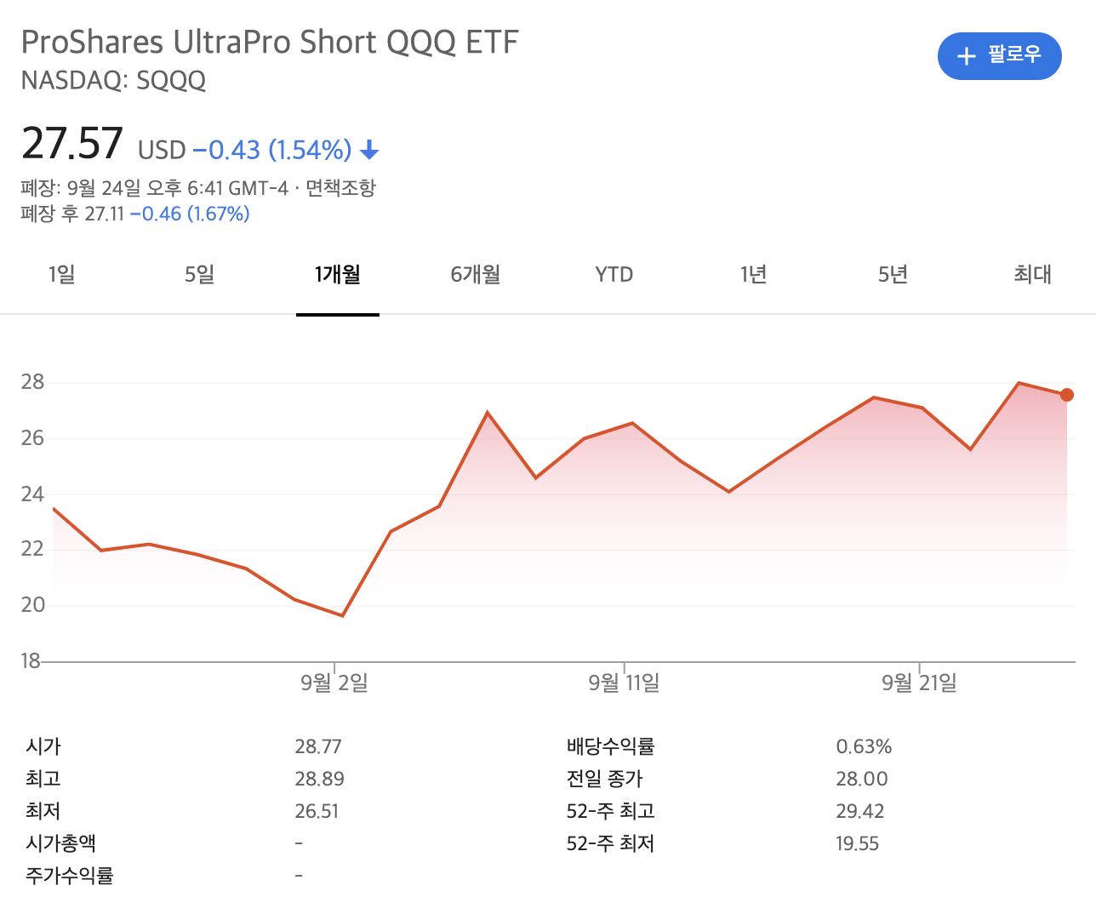
Task: Switch to the 1년 range tab
Action: tap(754, 274)
